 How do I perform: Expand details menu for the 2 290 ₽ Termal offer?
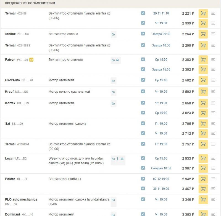click(213, 45)
